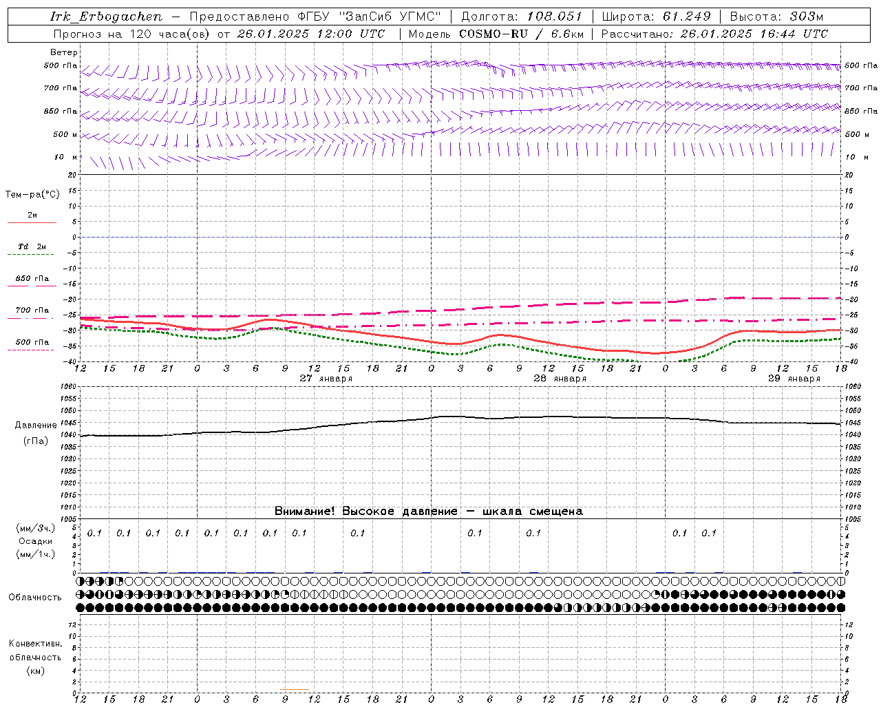Click the dashed line sample under Td 2м
The height and width of the screenshot is (705, 881).
coord(30,255)
